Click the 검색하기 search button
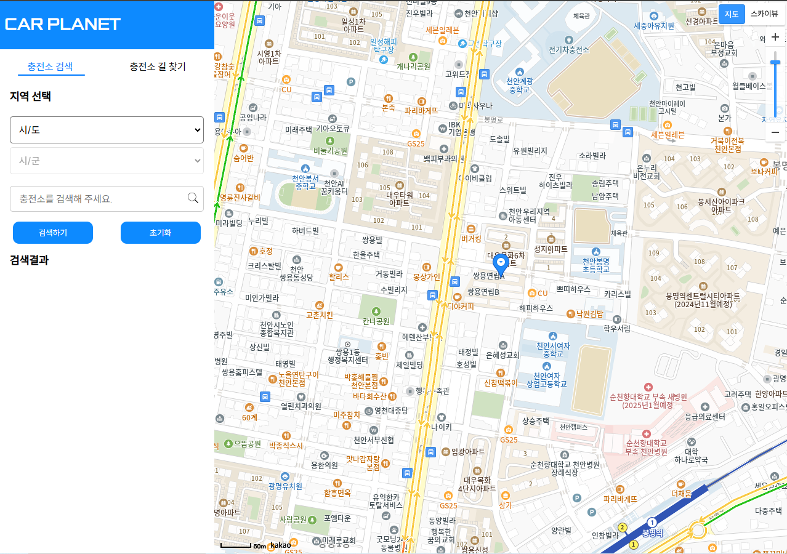 53,233
